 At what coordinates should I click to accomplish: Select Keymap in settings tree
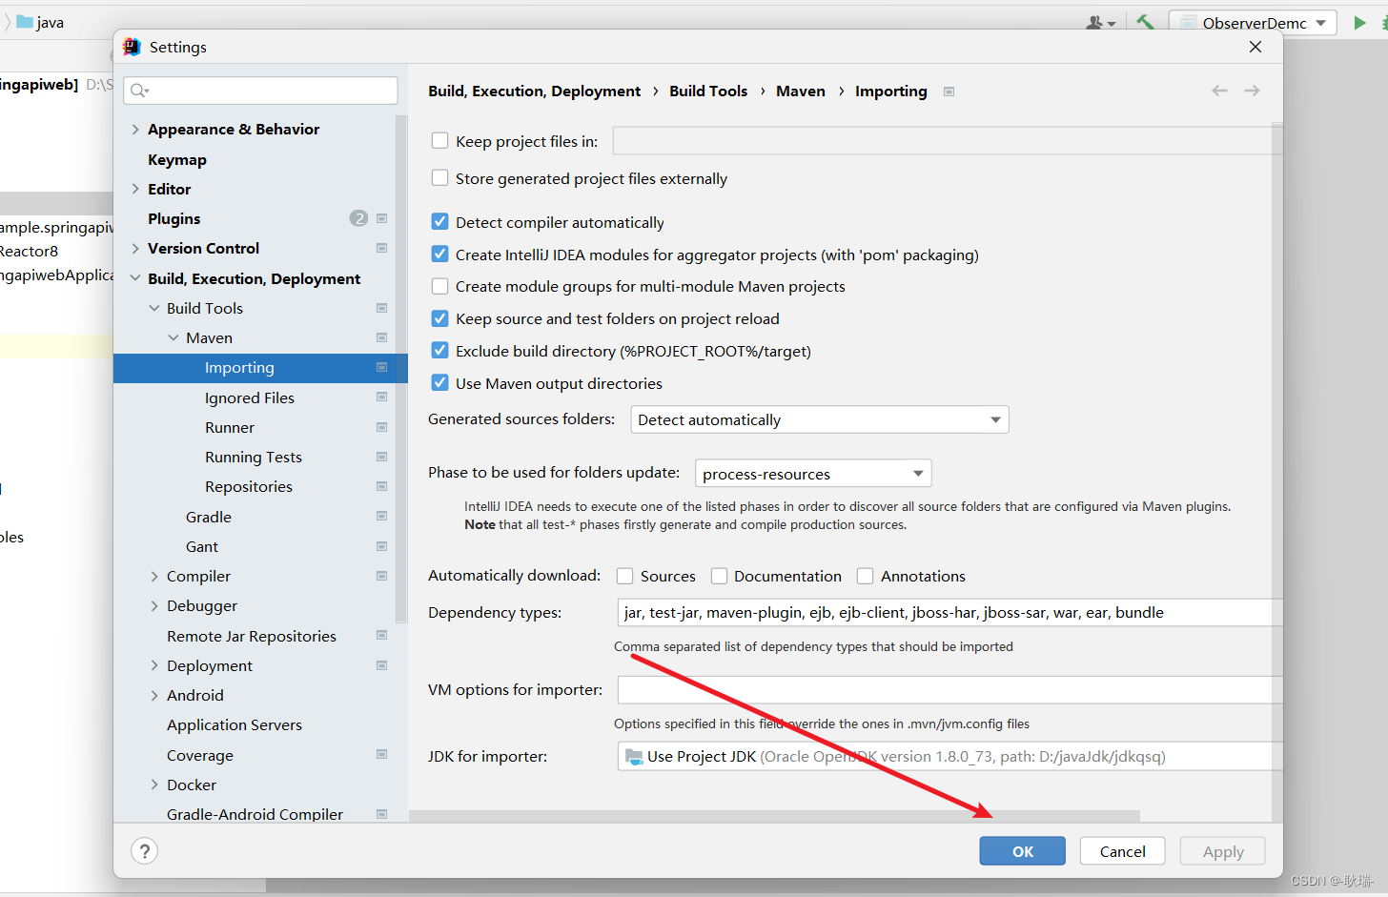177,159
